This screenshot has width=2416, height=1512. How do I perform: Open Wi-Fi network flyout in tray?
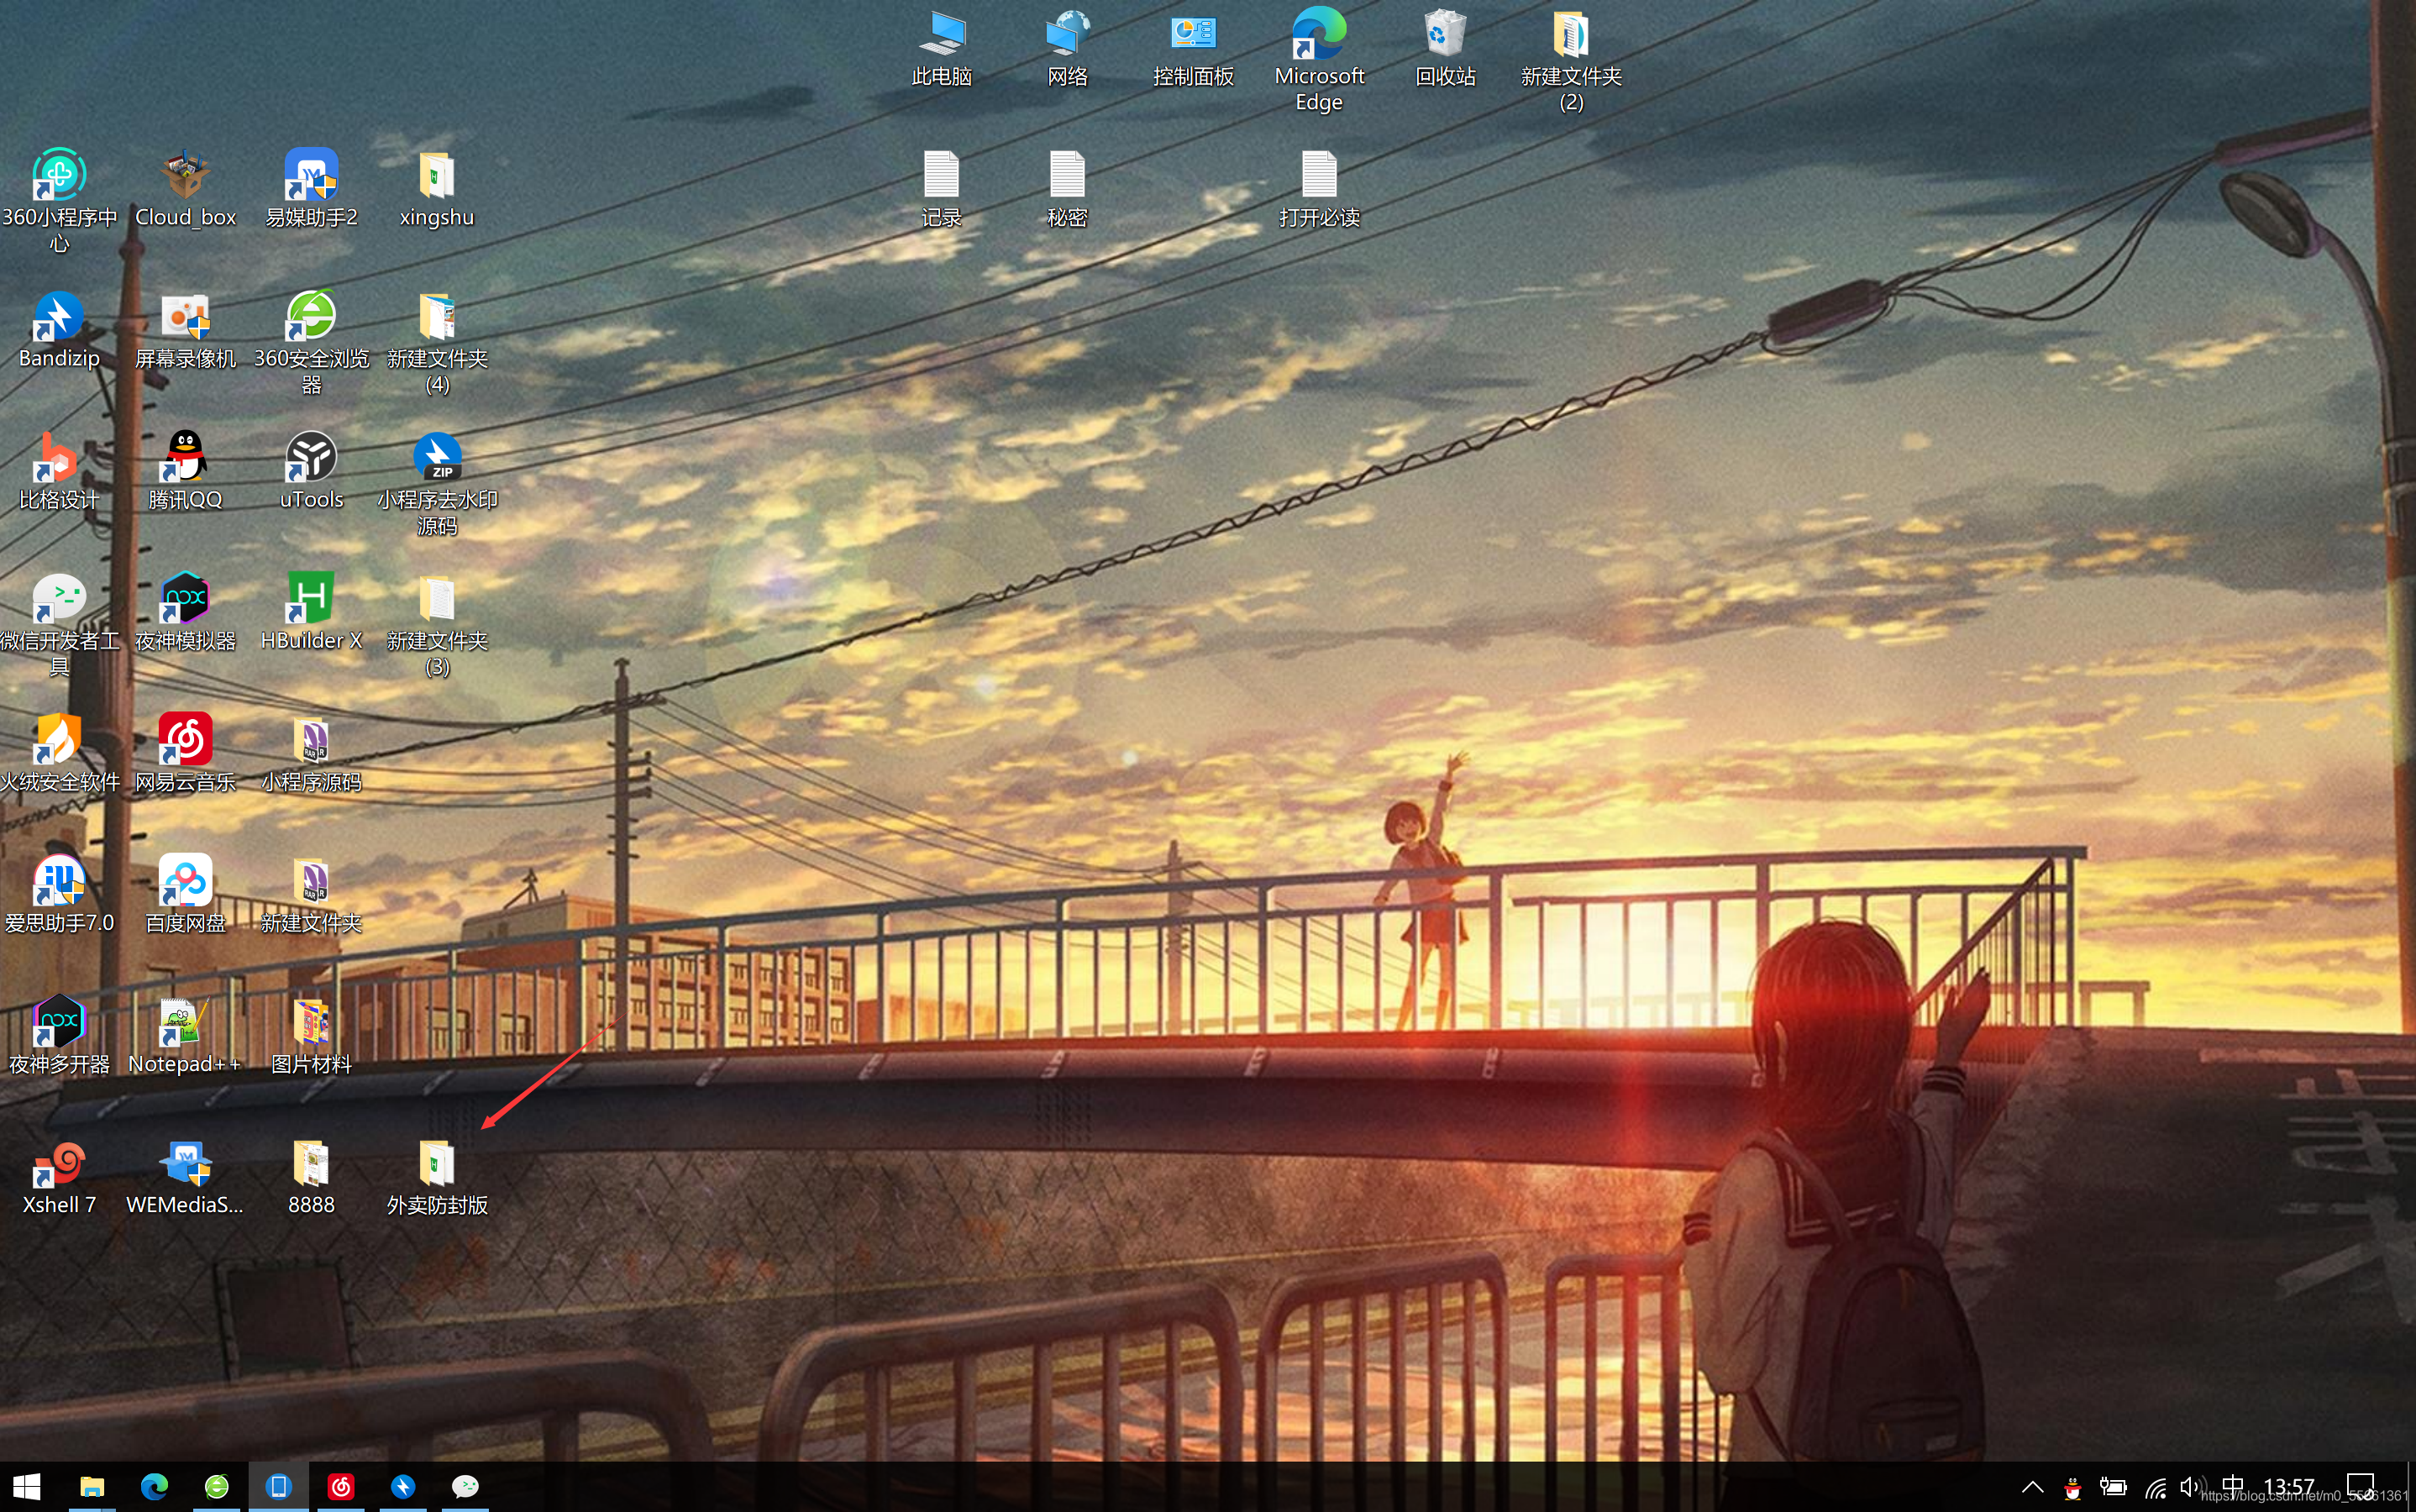(2155, 1488)
